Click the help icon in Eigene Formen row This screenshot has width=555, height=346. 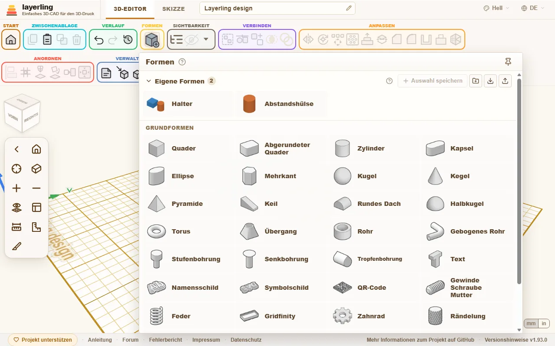pos(389,81)
